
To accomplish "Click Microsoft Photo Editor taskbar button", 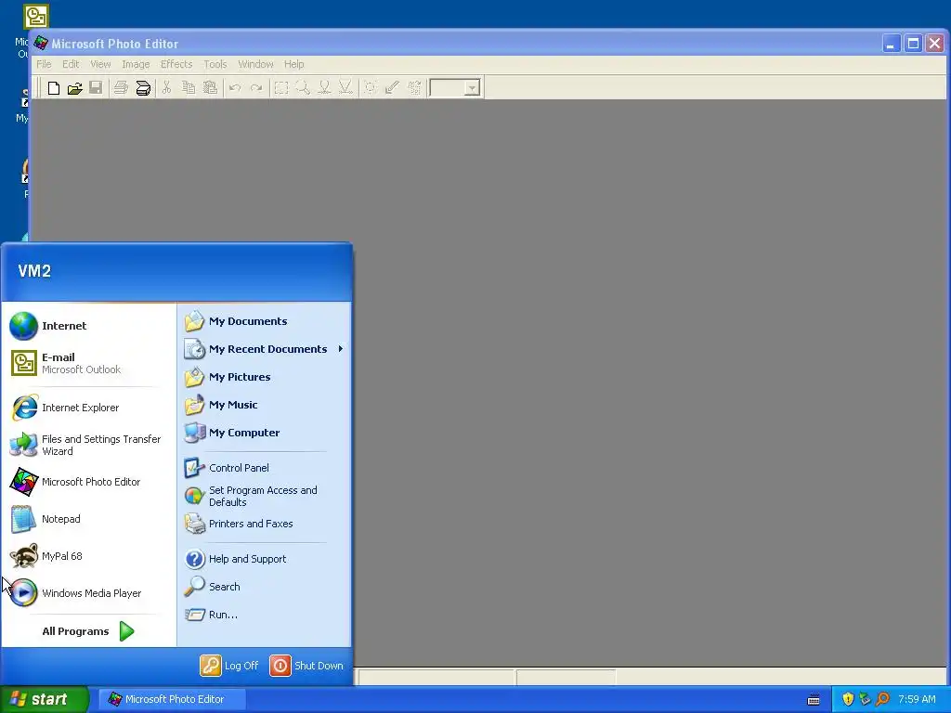I will [x=172, y=700].
